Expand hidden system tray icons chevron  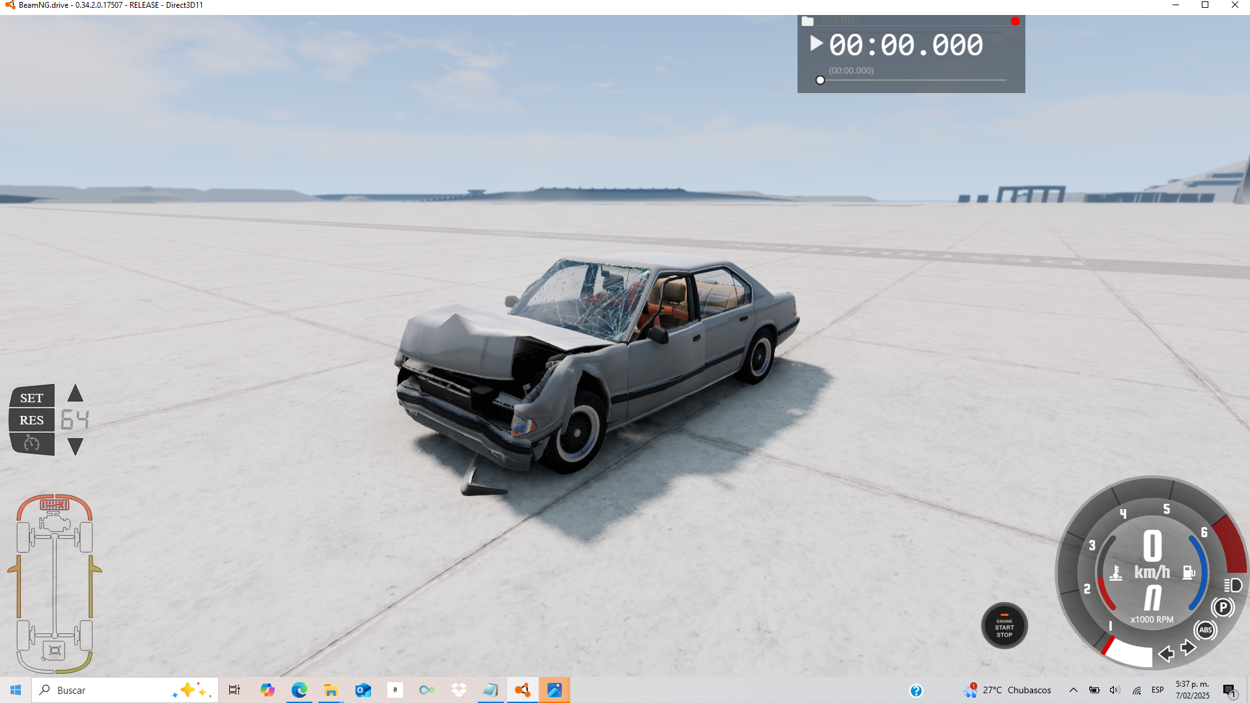tap(1073, 690)
